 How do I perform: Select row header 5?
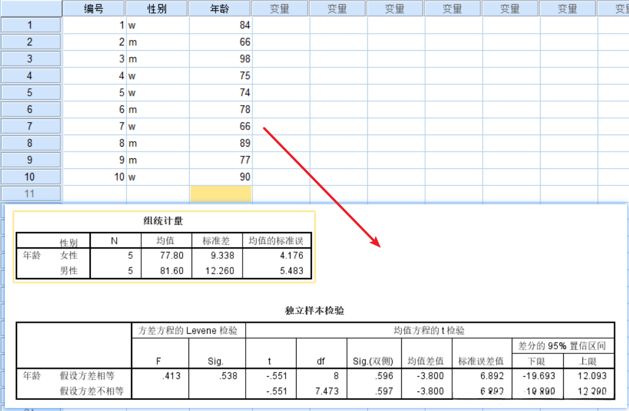click(x=31, y=93)
